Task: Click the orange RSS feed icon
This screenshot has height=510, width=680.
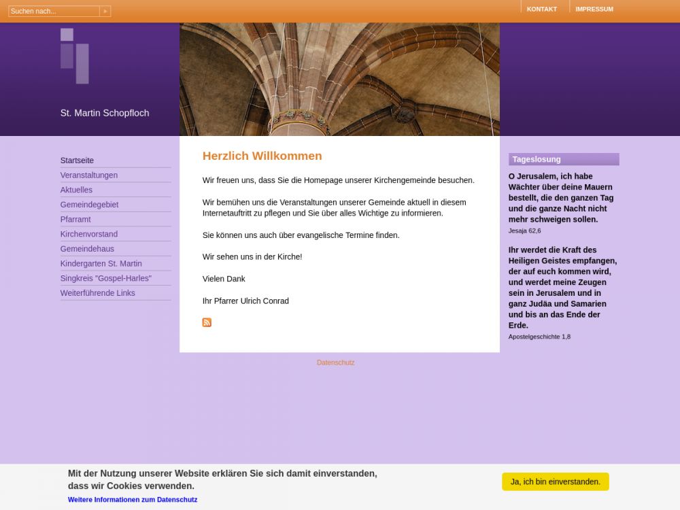Action: click(207, 322)
